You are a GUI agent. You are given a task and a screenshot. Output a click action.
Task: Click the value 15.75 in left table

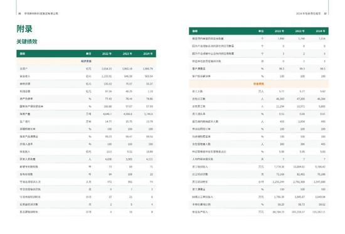(x=129, y=122)
